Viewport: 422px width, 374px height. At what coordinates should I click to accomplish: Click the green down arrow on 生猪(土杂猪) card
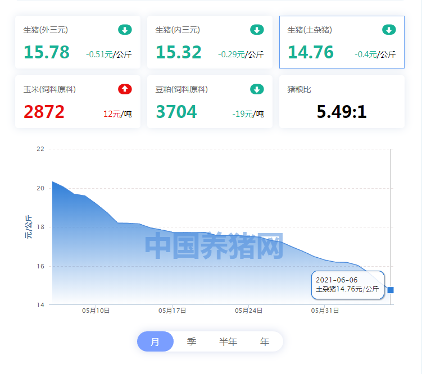tap(389, 30)
